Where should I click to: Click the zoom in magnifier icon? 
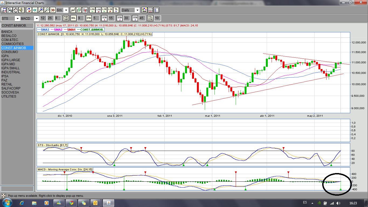(x=41, y=10)
